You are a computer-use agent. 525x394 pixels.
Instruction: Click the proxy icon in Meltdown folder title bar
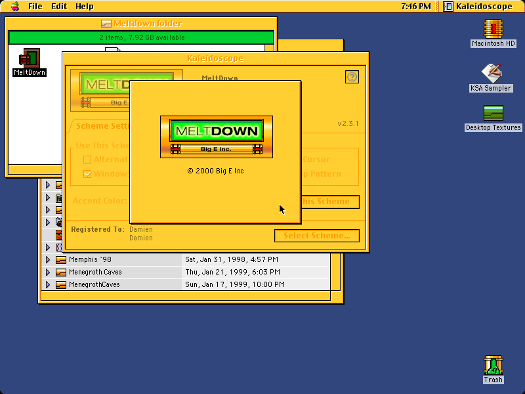[106, 24]
